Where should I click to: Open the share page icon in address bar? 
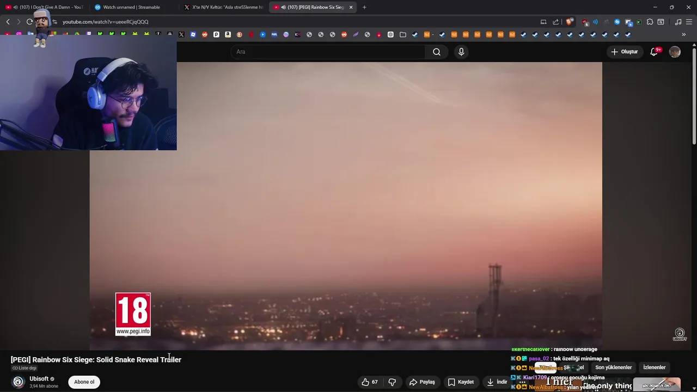tap(555, 22)
